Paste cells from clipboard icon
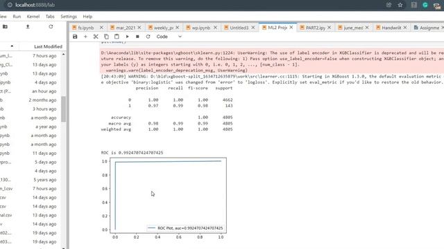 click(x=117, y=37)
